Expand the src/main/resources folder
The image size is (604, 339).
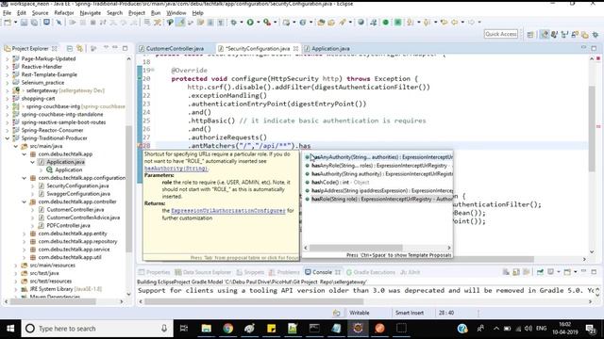[16, 266]
